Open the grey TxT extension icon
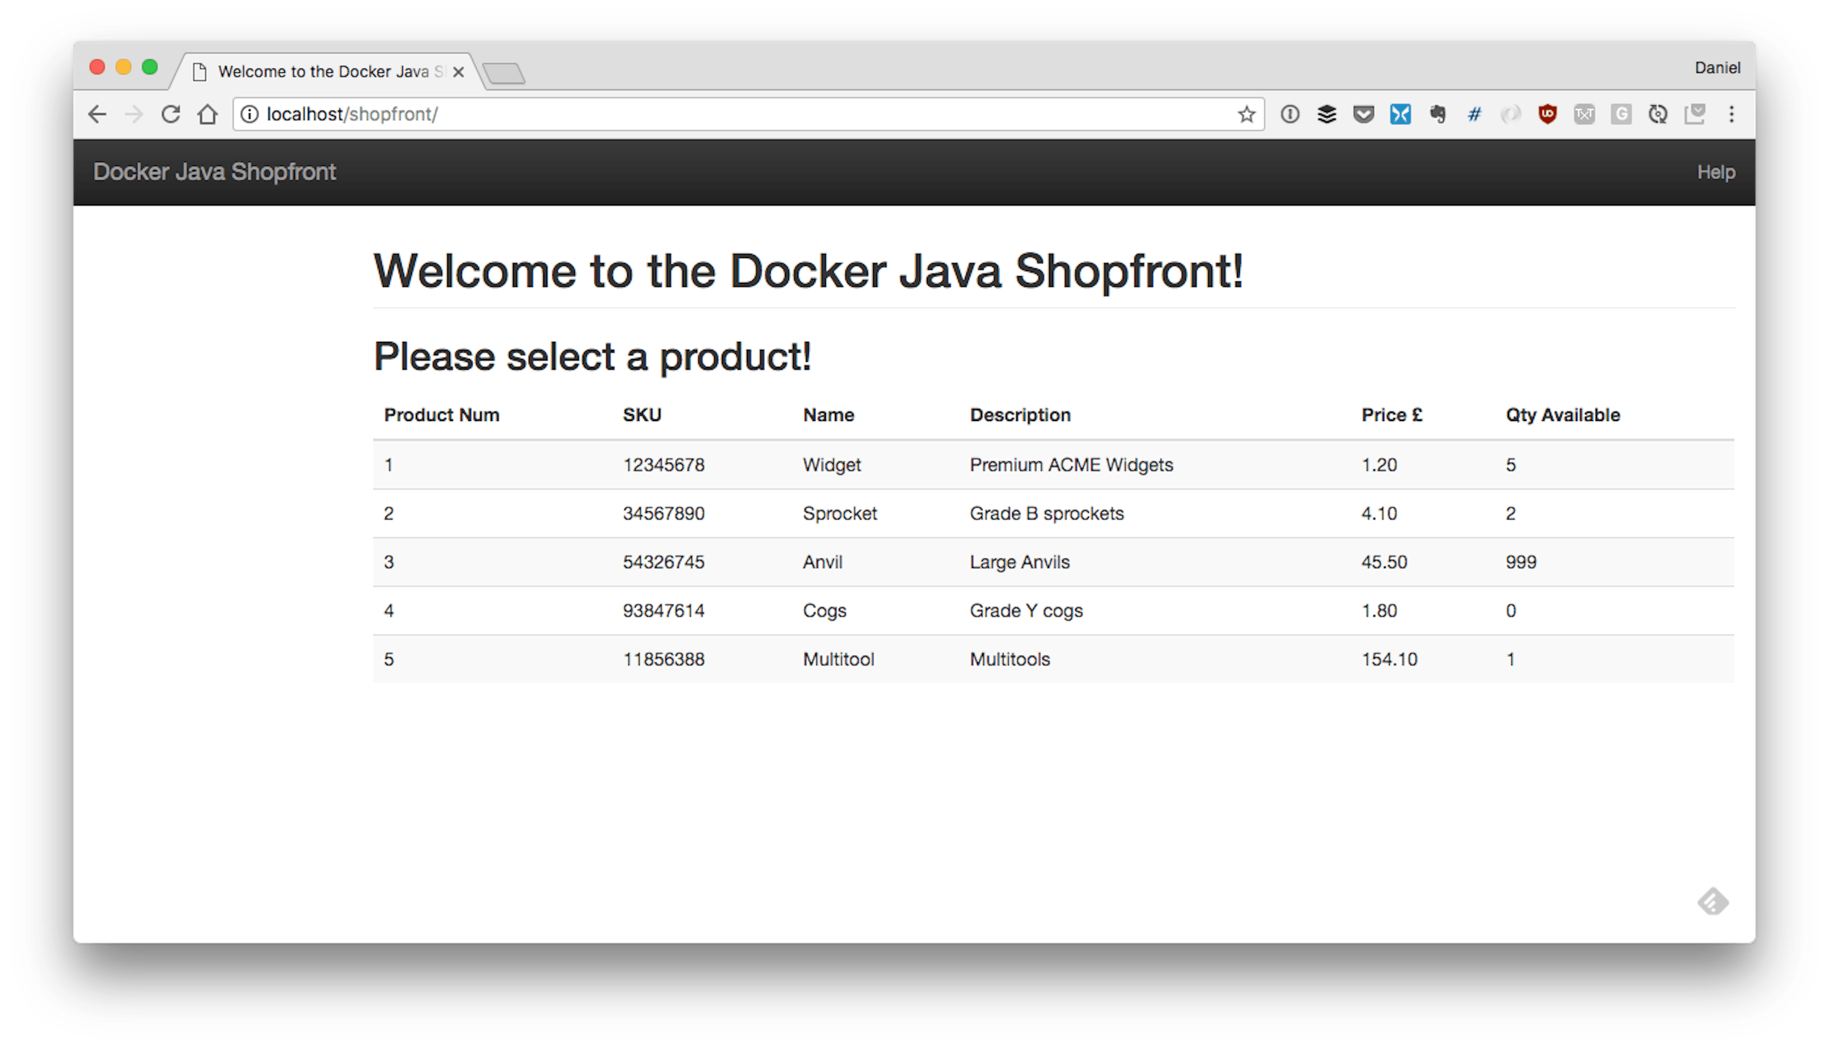 point(1584,114)
